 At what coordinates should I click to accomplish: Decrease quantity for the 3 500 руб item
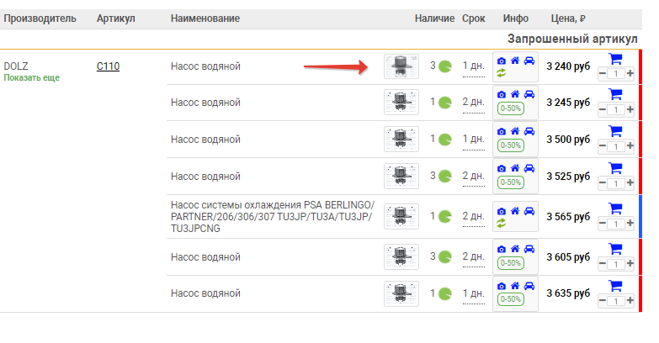click(x=602, y=146)
